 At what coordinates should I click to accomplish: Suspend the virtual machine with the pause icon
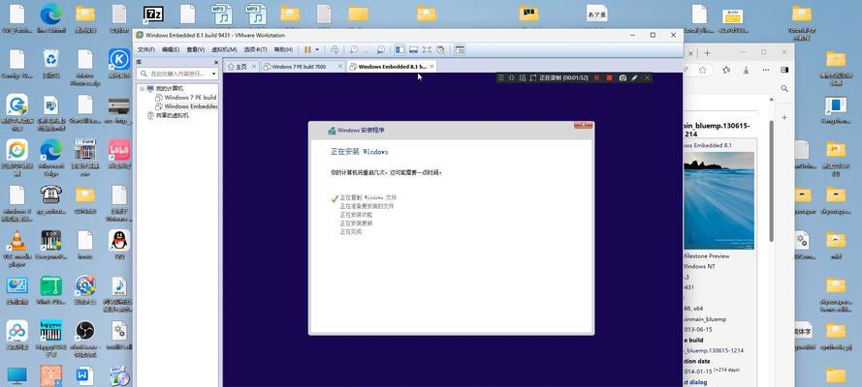pyautogui.click(x=307, y=50)
